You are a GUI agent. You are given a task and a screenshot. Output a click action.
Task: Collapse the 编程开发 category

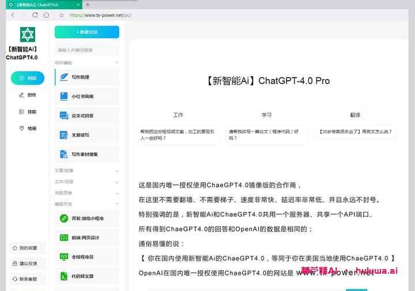[116, 204]
